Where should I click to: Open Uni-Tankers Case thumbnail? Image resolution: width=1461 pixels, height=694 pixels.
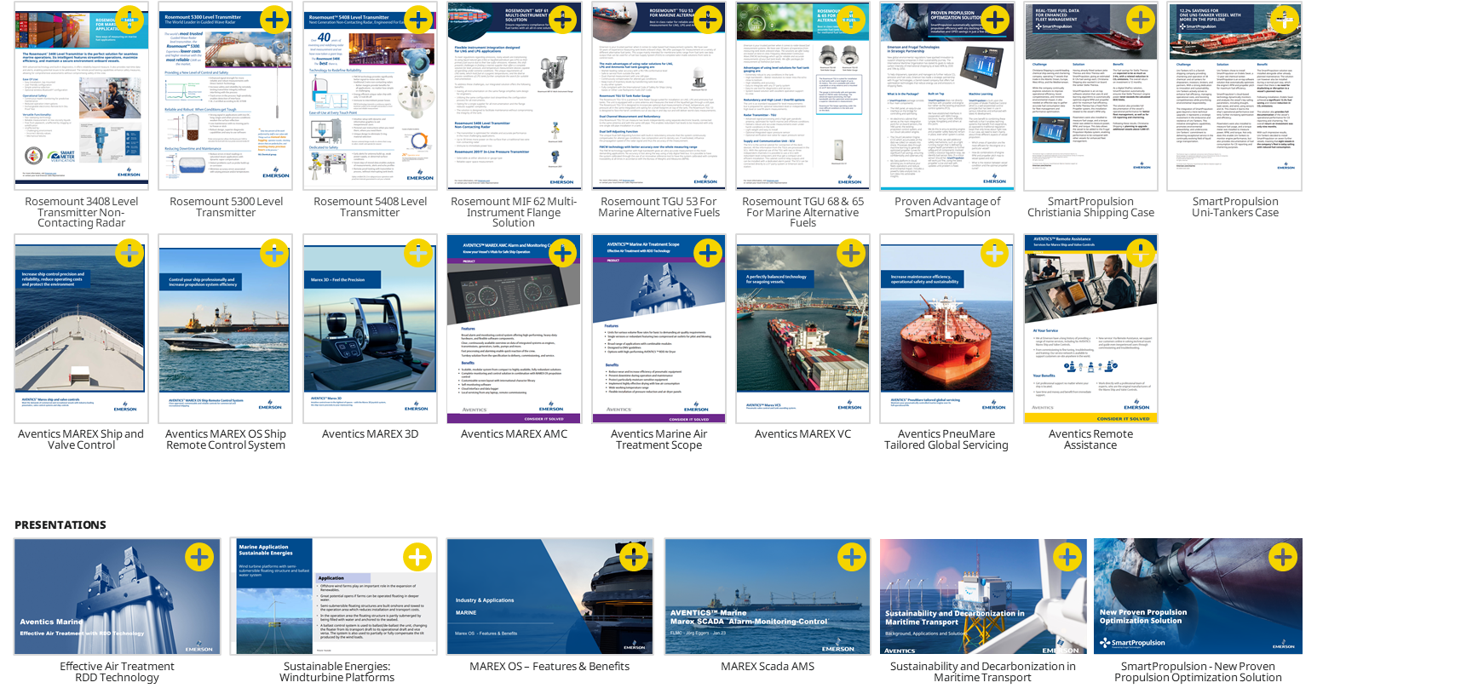click(x=1235, y=95)
